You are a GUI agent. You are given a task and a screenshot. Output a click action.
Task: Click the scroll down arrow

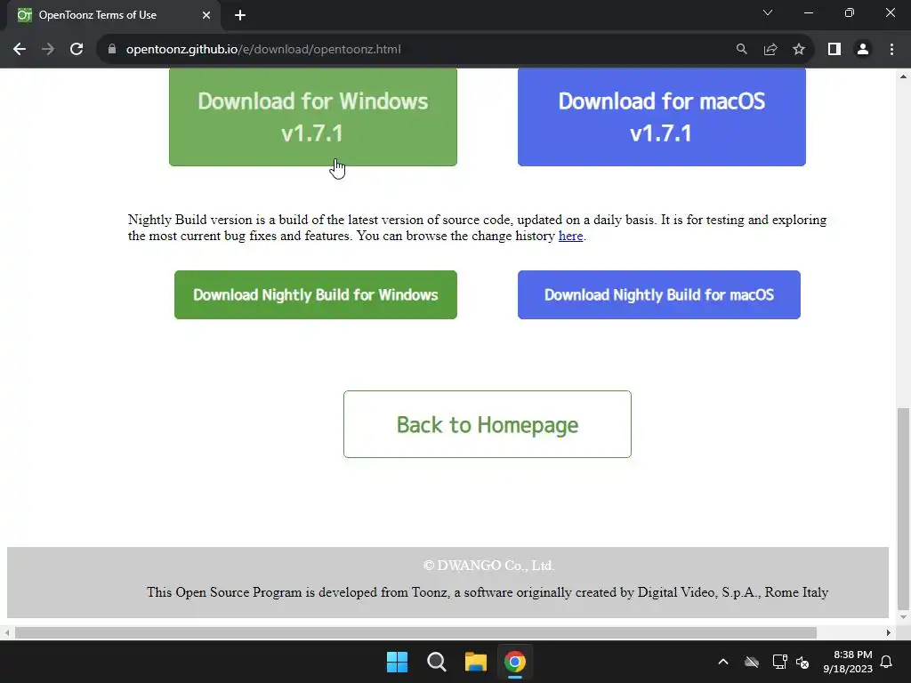(903, 617)
